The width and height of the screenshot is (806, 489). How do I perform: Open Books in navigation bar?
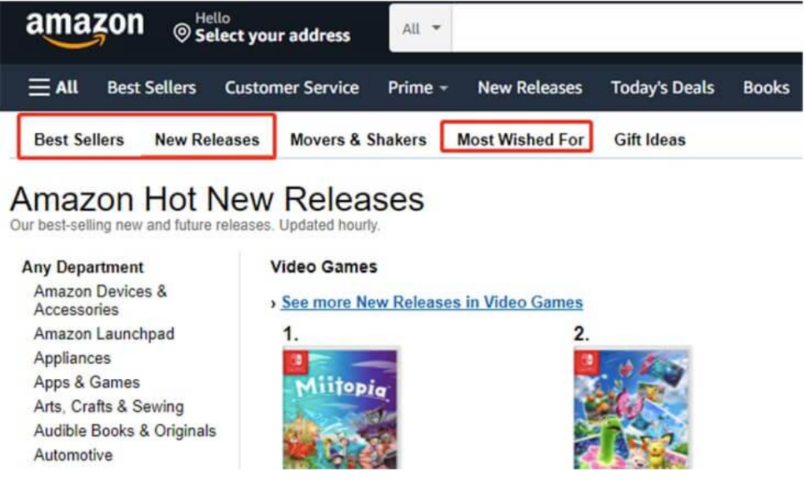[766, 87]
